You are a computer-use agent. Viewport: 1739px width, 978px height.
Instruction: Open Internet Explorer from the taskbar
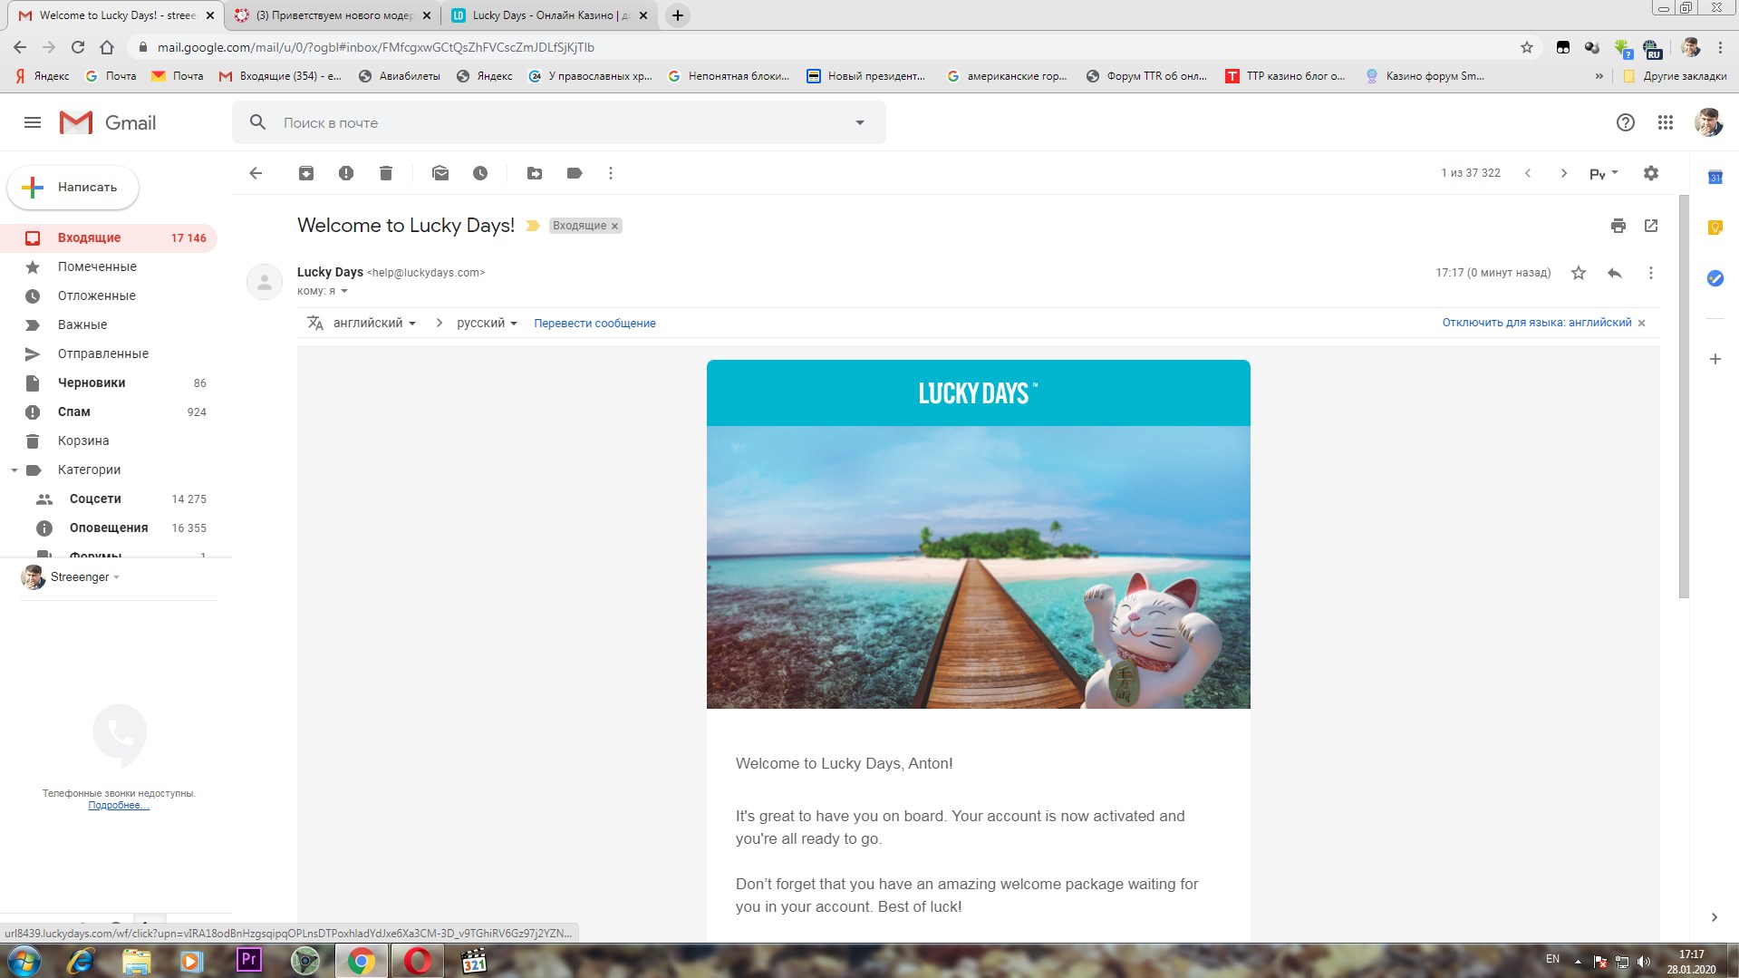pyautogui.click(x=81, y=961)
